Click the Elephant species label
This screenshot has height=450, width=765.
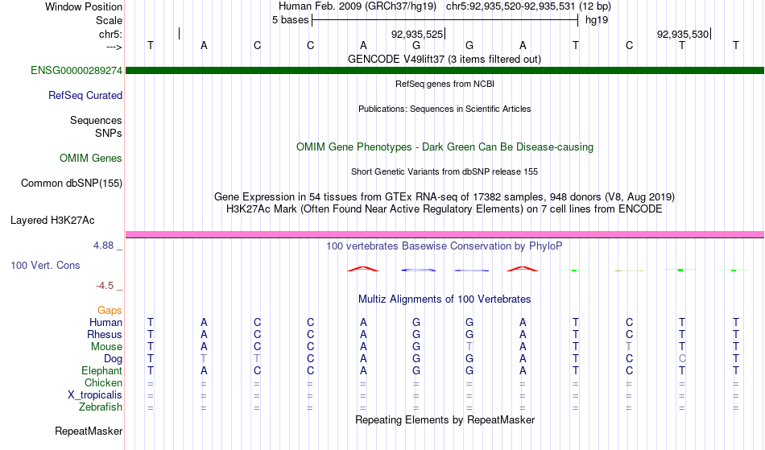coord(101,370)
